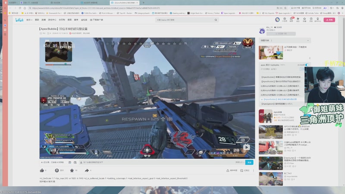Image resolution: width=345 pixels, height=194 pixels.
Task: Open History icon in Bilibili header
Action: pos(311,19)
